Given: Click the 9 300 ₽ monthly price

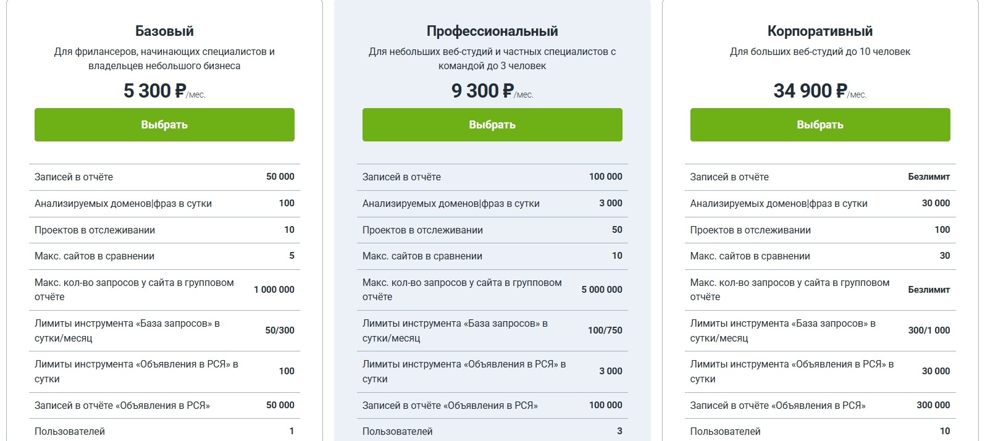Looking at the screenshot, I should 483,91.
